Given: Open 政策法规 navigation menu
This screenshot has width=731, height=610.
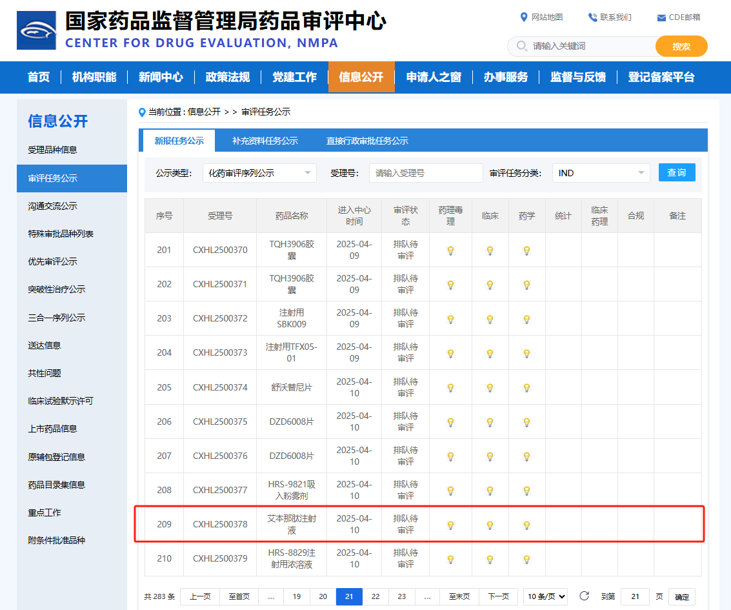Looking at the screenshot, I should [228, 77].
